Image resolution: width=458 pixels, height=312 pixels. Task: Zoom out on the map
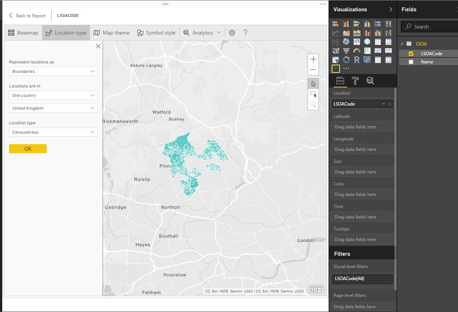pos(313,70)
